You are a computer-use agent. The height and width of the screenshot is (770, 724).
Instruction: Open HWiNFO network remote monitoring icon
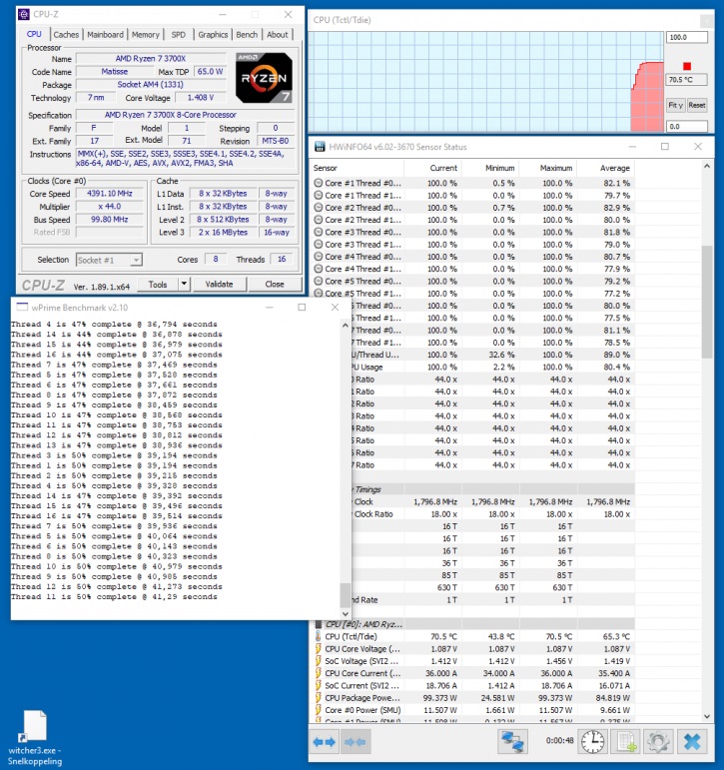coord(512,741)
